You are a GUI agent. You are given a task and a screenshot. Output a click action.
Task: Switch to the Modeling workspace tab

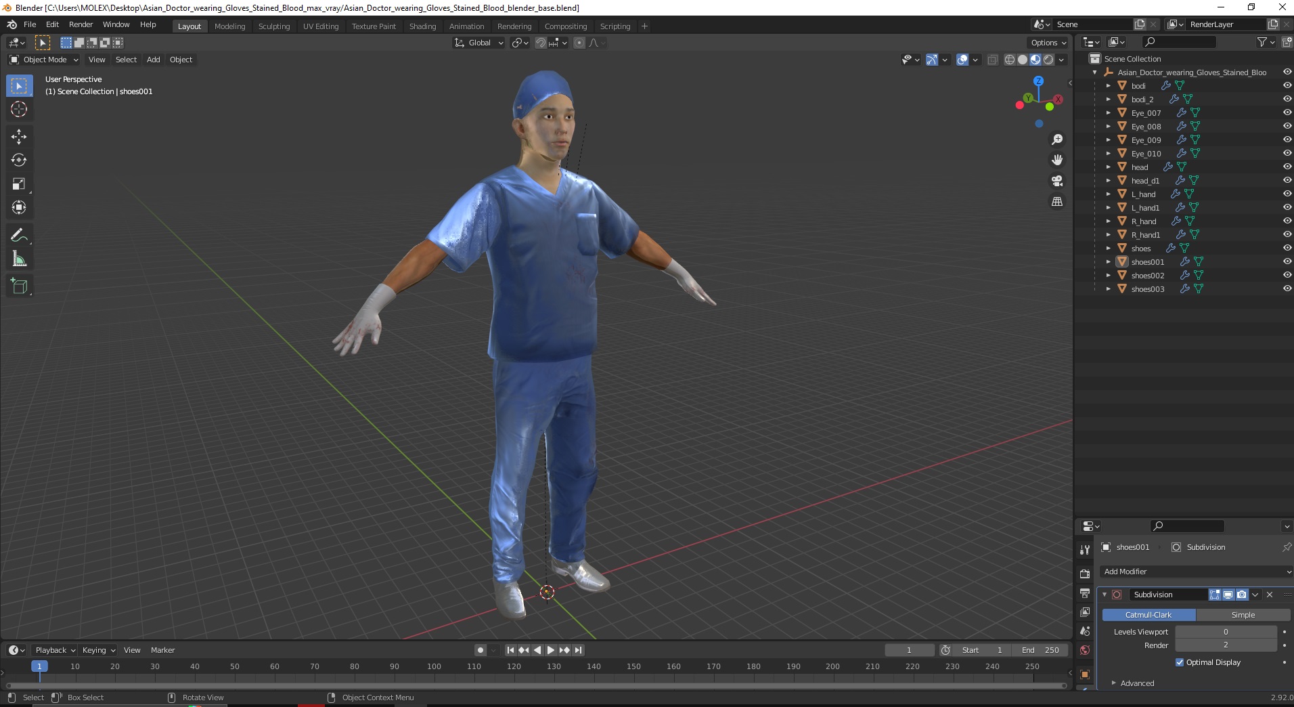[229, 26]
